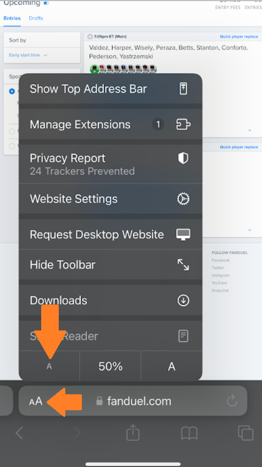Decrease text size with small A

coord(49,366)
